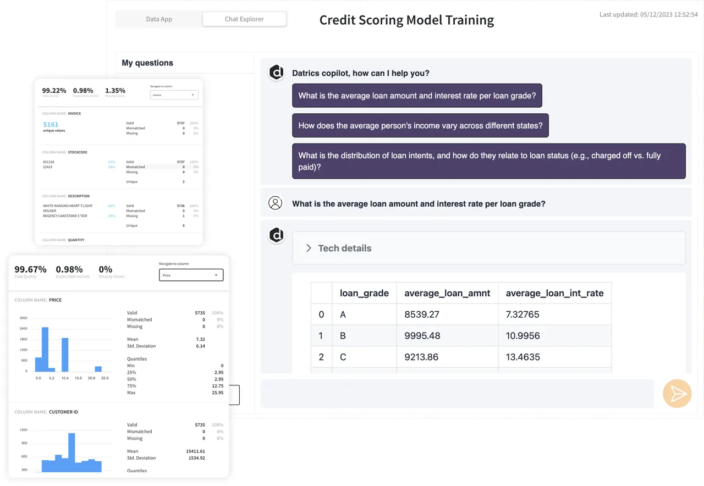
Task: Click the send message arrow icon
Action: (x=677, y=394)
